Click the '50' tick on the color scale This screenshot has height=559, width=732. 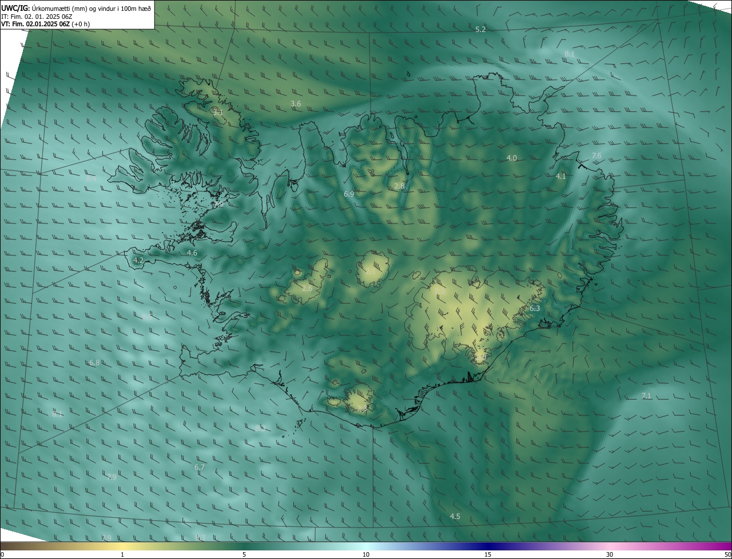[x=727, y=554]
